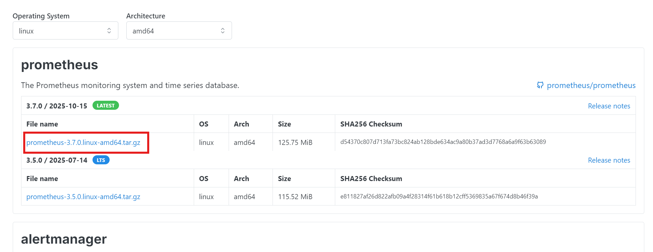653x252 pixels.
Task: Open Release notes for version 3.5.0
Action: click(609, 160)
